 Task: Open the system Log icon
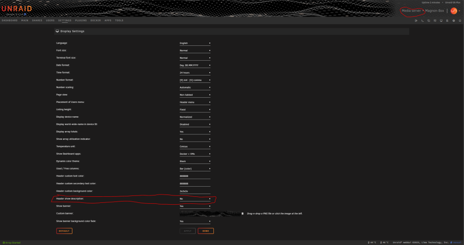[x=447, y=21]
